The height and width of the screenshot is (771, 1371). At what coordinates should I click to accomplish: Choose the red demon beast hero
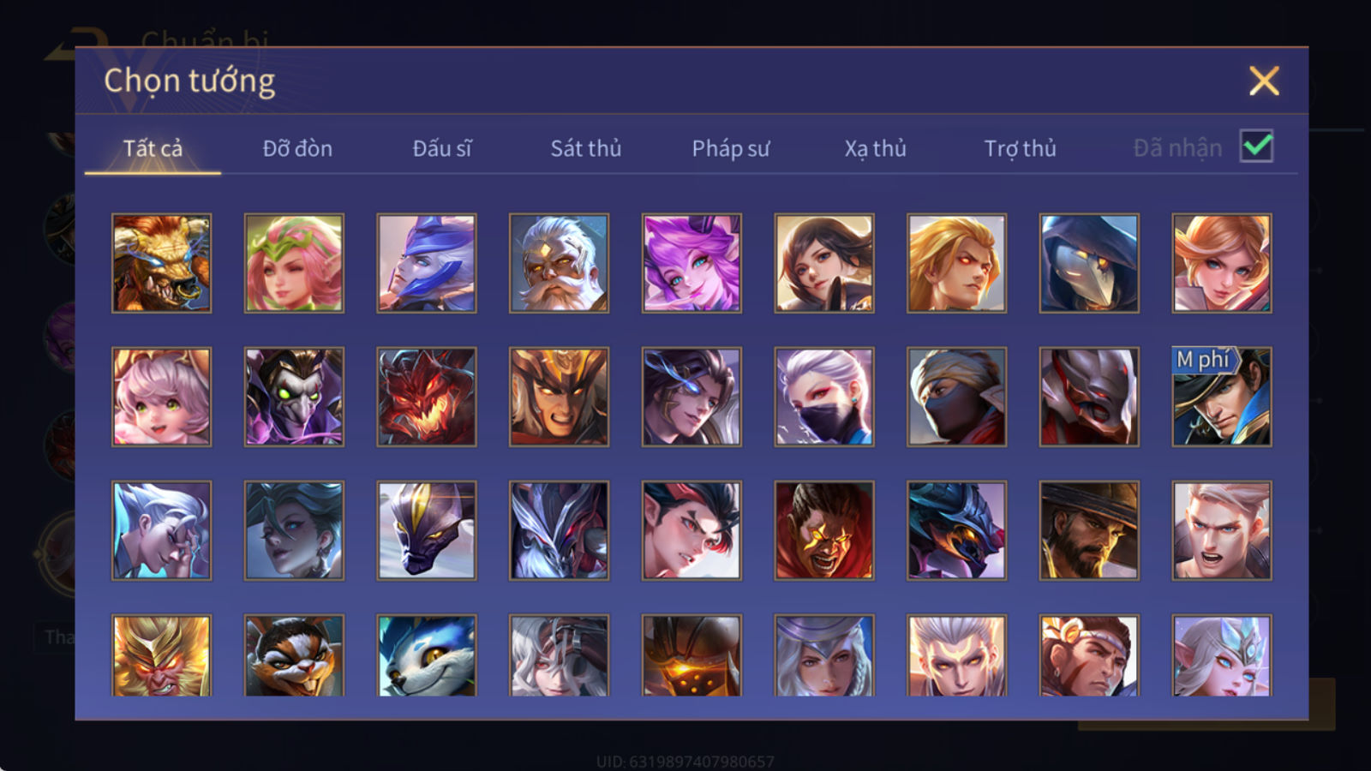[x=426, y=397]
